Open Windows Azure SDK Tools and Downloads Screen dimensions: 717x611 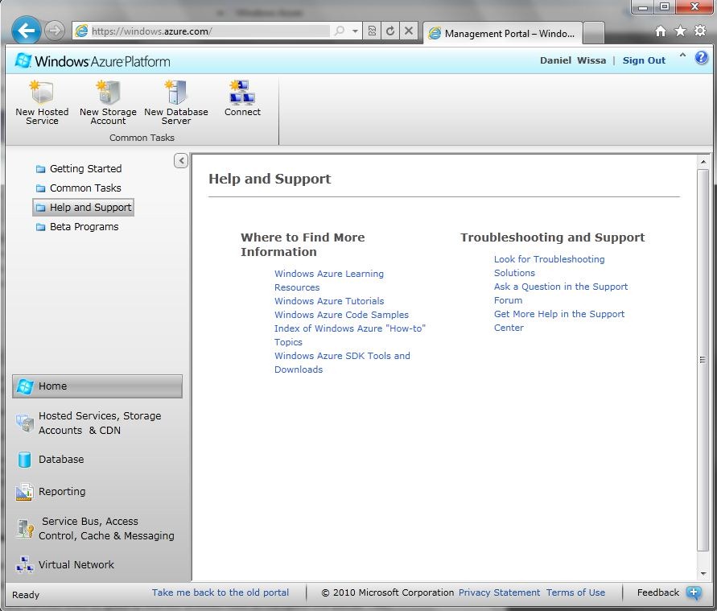coord(342,363)
